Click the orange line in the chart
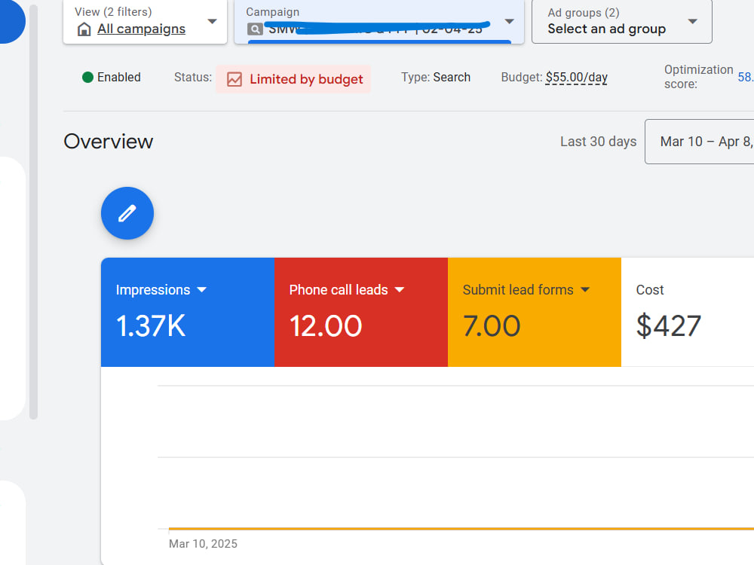This screenshot has width=754, height=565. (461, 529)
